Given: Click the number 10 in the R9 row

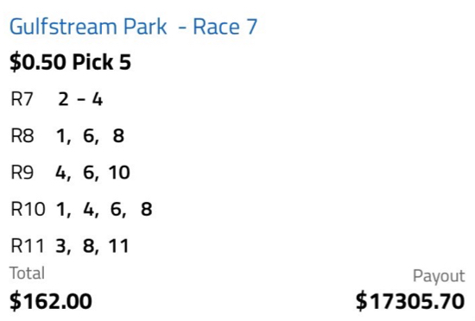Looking at the screenshot, I should tap(119, 173).
